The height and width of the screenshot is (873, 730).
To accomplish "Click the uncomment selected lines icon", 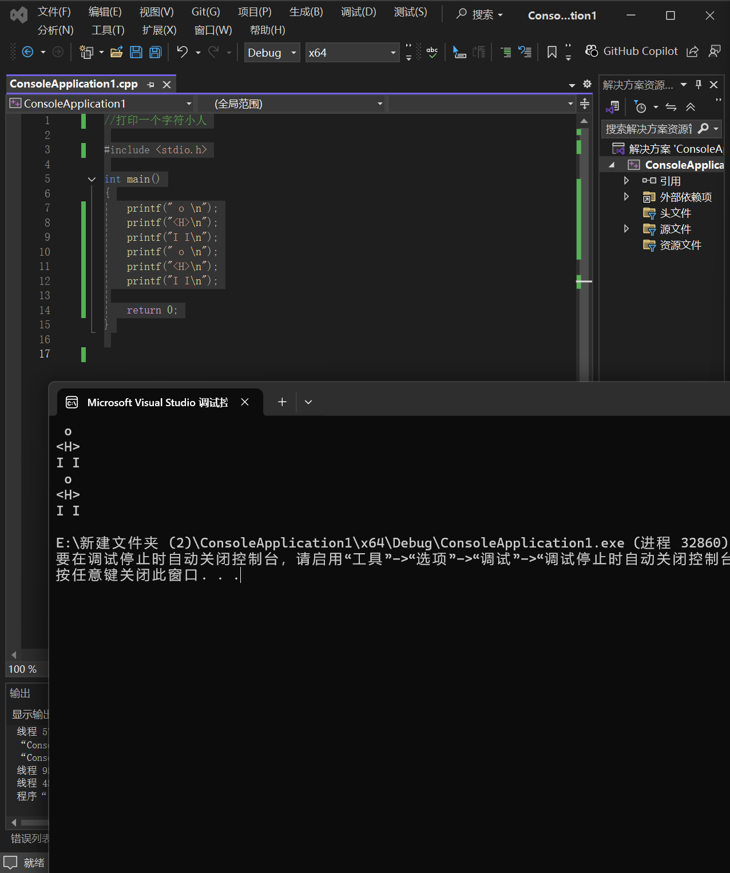I will click(x=525, y=52).
